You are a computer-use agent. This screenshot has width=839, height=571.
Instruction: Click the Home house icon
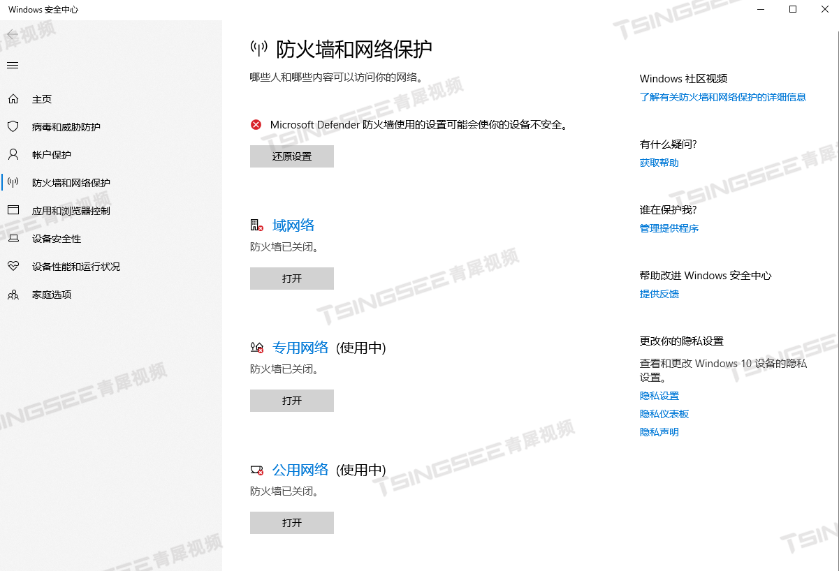(x=13, y=99)
